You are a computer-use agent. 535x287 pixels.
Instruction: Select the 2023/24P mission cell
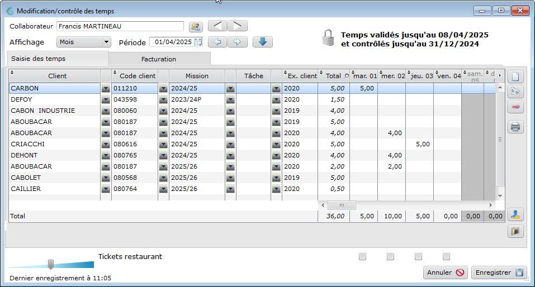click(x=197, y=99)
